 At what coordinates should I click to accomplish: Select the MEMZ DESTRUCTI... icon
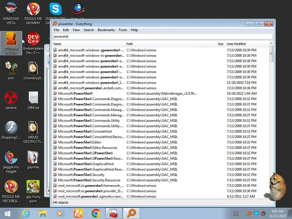(x=33, y=132)
